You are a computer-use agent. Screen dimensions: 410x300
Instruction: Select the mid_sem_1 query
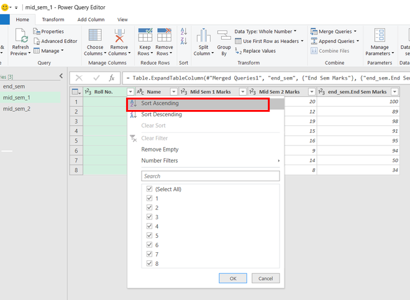(30, 98)
